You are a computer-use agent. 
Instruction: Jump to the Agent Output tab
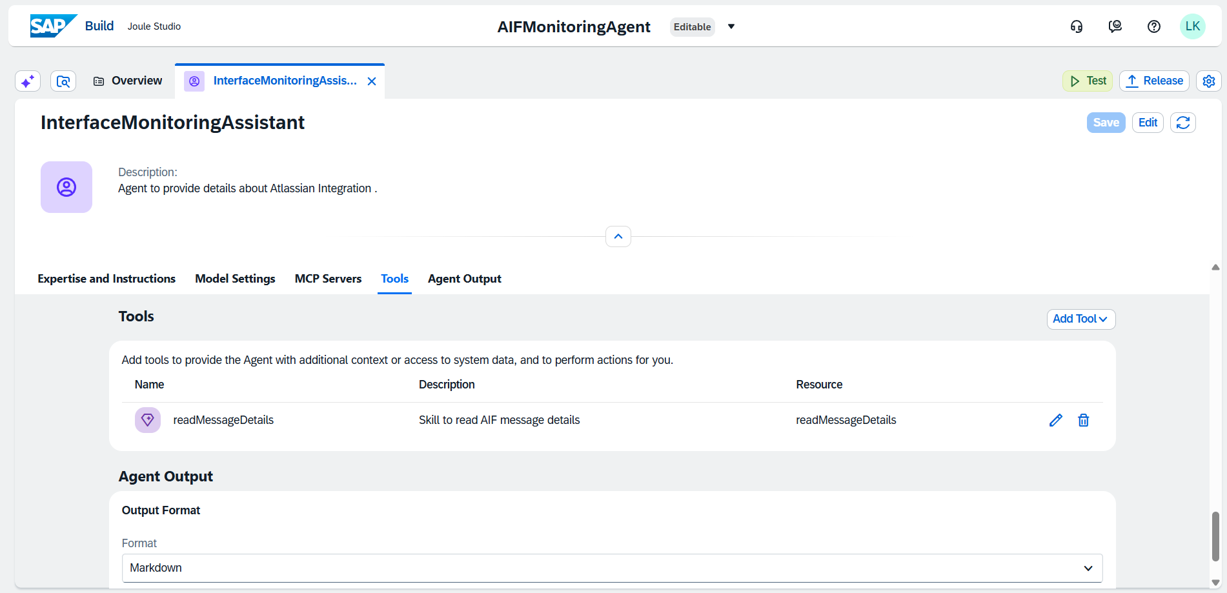(465, 279)
